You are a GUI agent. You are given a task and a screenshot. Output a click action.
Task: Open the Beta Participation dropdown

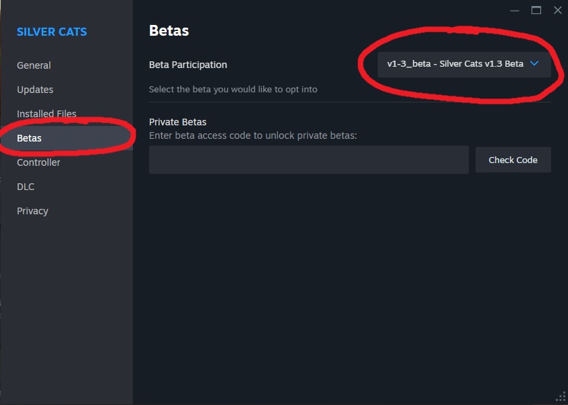click(x=463, y=64)
